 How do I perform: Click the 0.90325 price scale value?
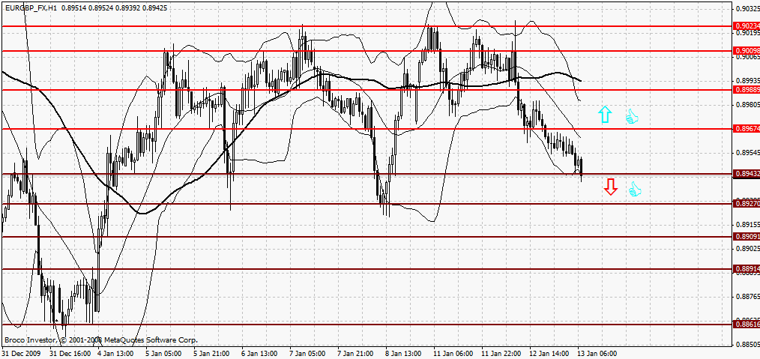[747, 9]
